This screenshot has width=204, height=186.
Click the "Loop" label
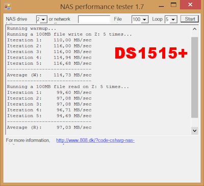(x=157, y=19)
